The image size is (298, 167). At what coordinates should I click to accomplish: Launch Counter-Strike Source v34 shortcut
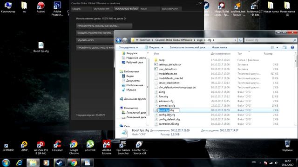click(140, 148)
